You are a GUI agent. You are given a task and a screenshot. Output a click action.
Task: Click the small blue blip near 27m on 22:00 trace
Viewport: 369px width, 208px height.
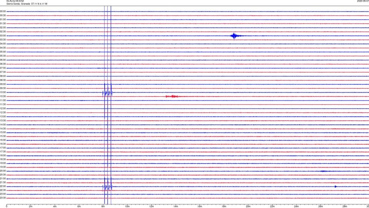pyautogui.click(x=336, y=186)
